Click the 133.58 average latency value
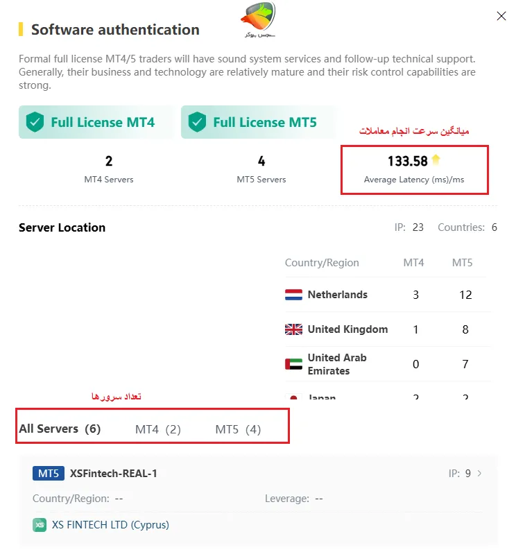Screen dimensions: 516x552 point(408,162)
